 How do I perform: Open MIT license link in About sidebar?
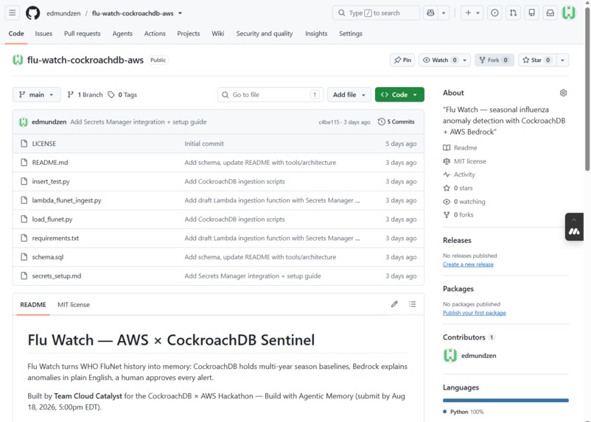[x=464, y=161]
